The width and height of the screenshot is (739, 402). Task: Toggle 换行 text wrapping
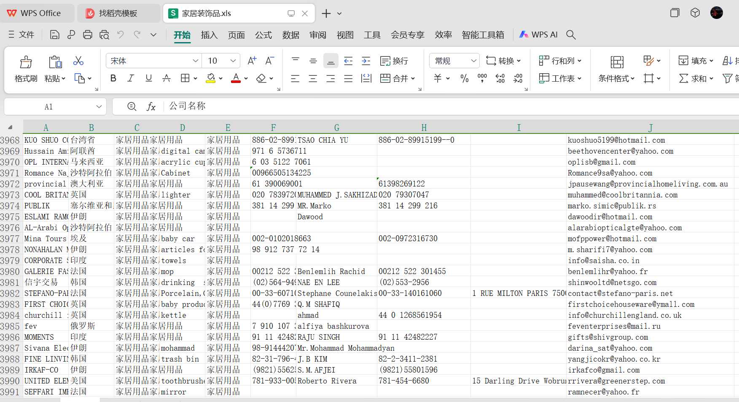(394, 61)
